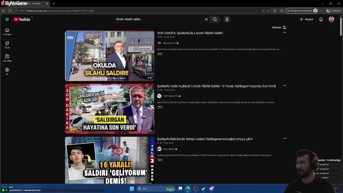Click the browser address bar URL
The image size is (343, 193).
pos(57,11)
